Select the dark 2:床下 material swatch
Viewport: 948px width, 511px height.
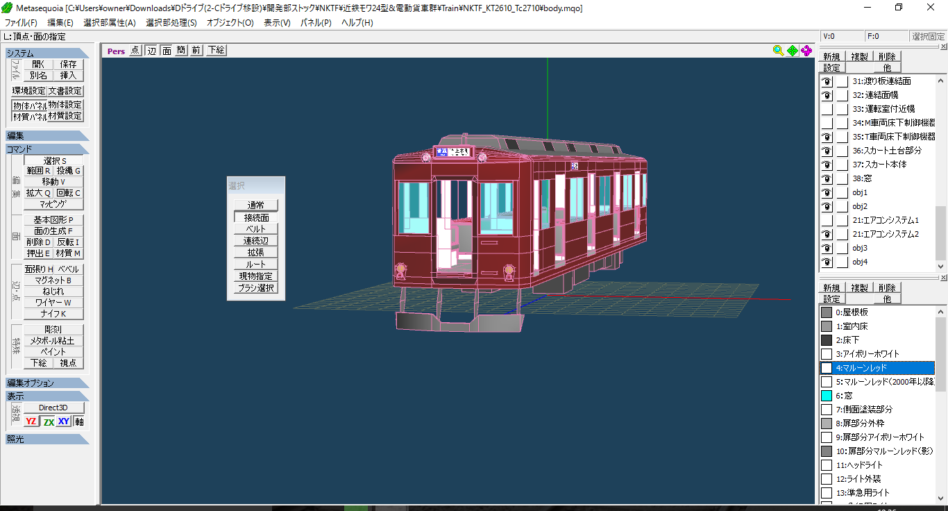click(827, 340)
